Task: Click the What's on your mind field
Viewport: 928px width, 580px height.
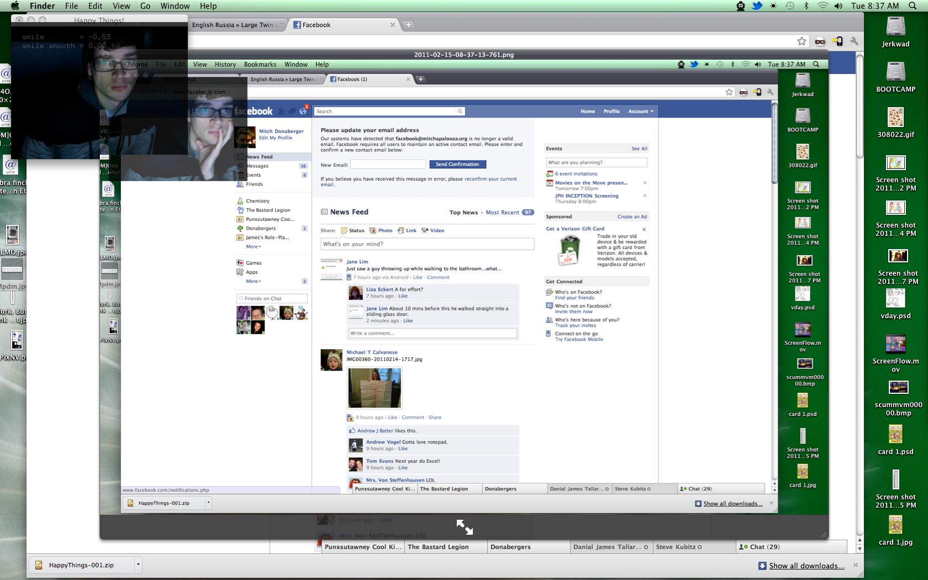Action: pos(427,244)
